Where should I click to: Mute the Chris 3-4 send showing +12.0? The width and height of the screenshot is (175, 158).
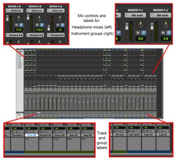(37, 25)
